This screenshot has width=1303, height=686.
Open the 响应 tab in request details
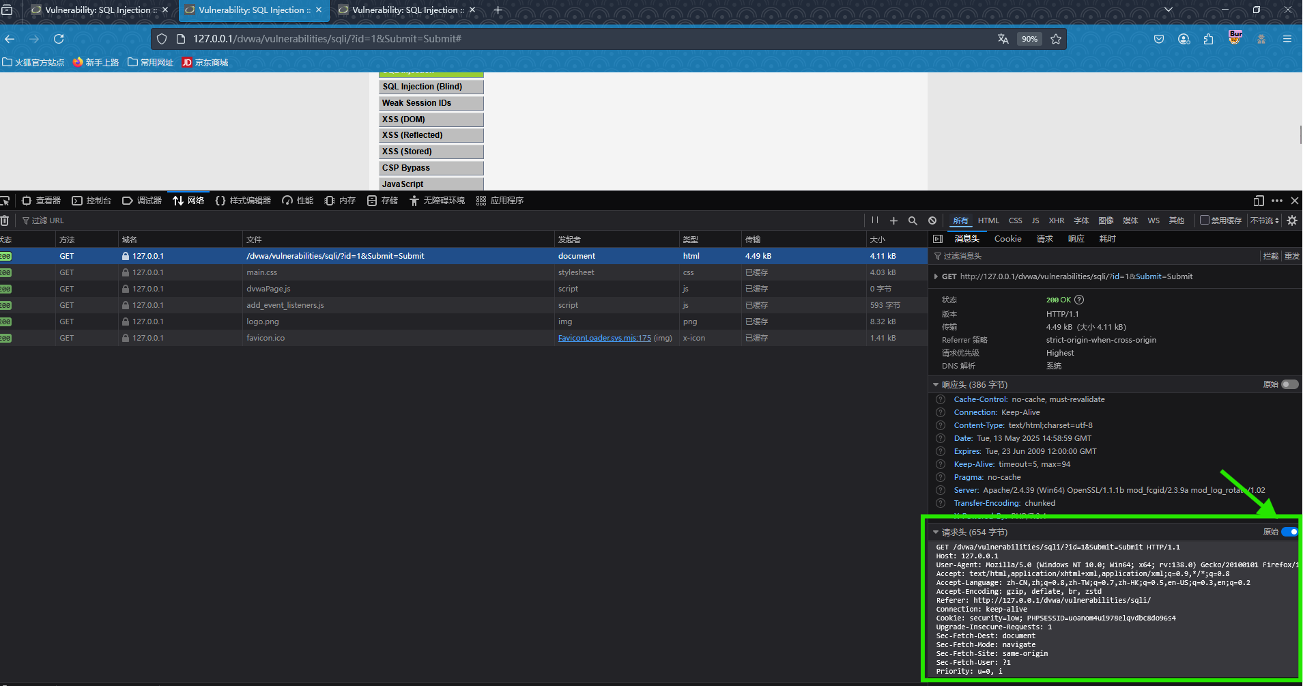click(1076, 239)
